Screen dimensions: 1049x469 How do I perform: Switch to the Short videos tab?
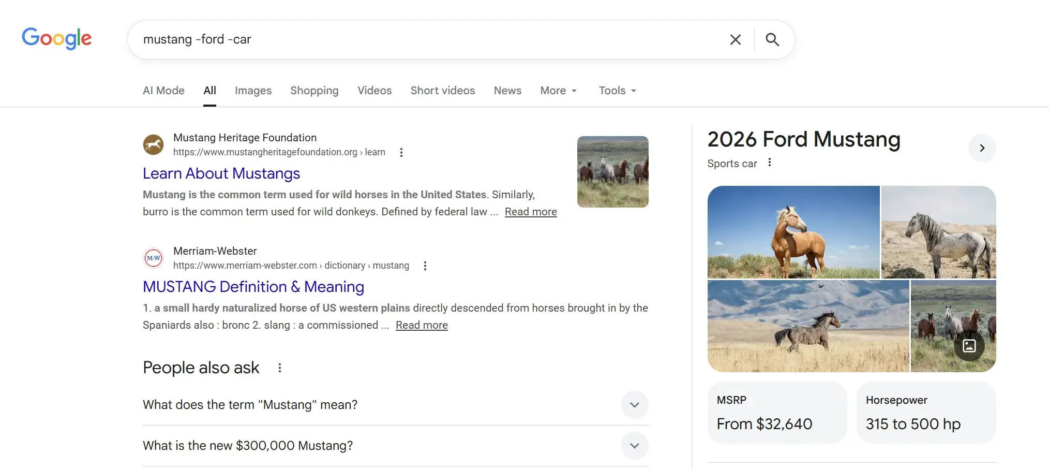click(x=442, y=91)
